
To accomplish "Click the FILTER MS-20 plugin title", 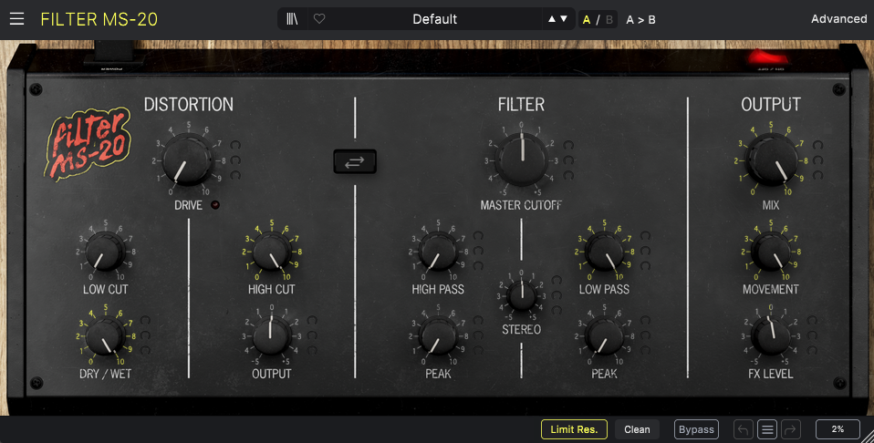I will [99, 19].
